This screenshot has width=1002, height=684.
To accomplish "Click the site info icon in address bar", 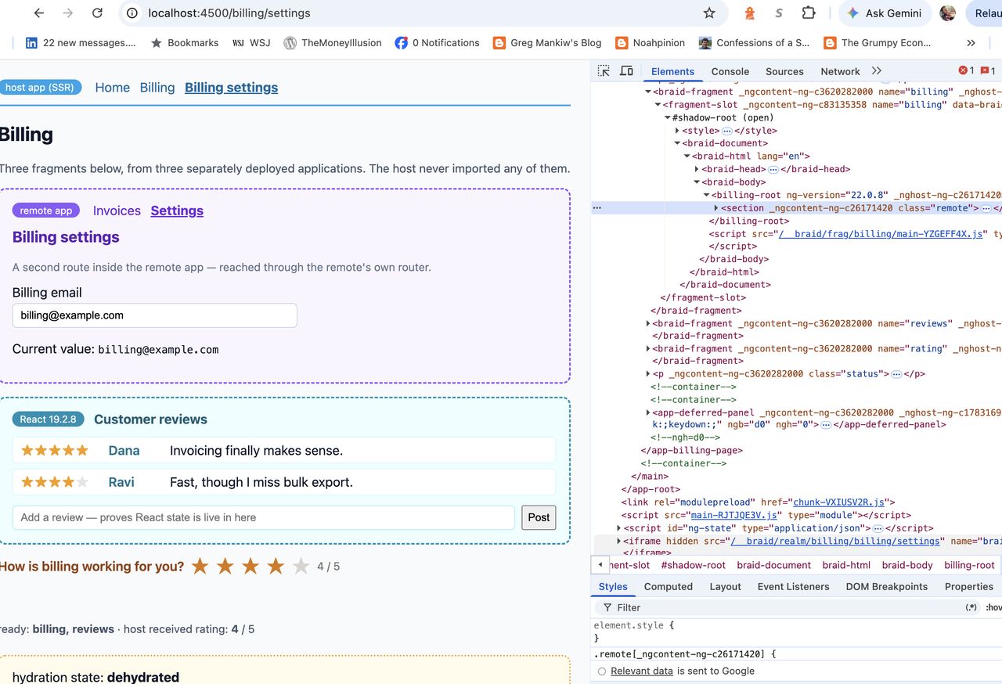I will (132, 13).
